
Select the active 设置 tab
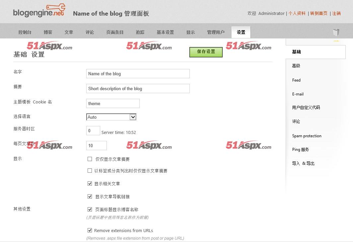point(241,32)
